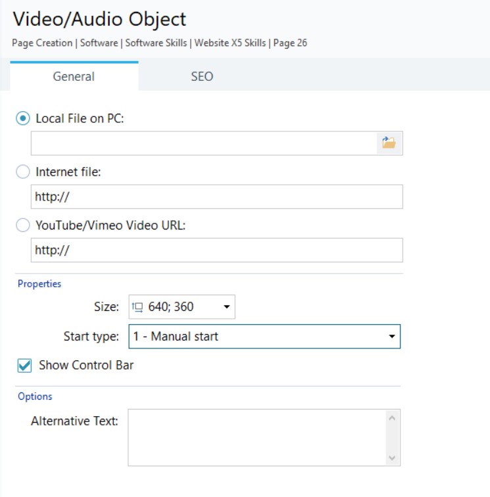
Task: Click the Size label
Action: pos(107,307)
